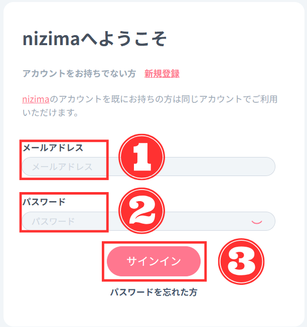Click the いただけます。 description line
This screenshot has height=327, width=307.
pos(50,113)
